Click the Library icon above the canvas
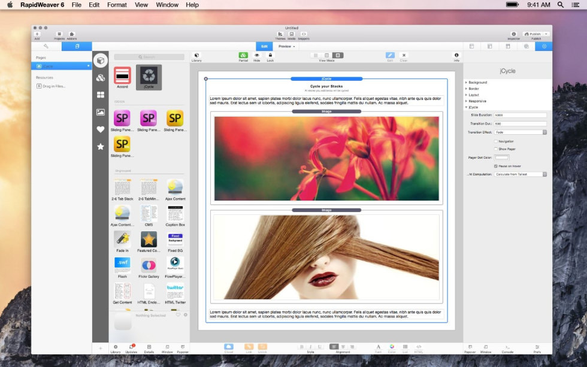587x367 pixels. (x=196, y=56)
